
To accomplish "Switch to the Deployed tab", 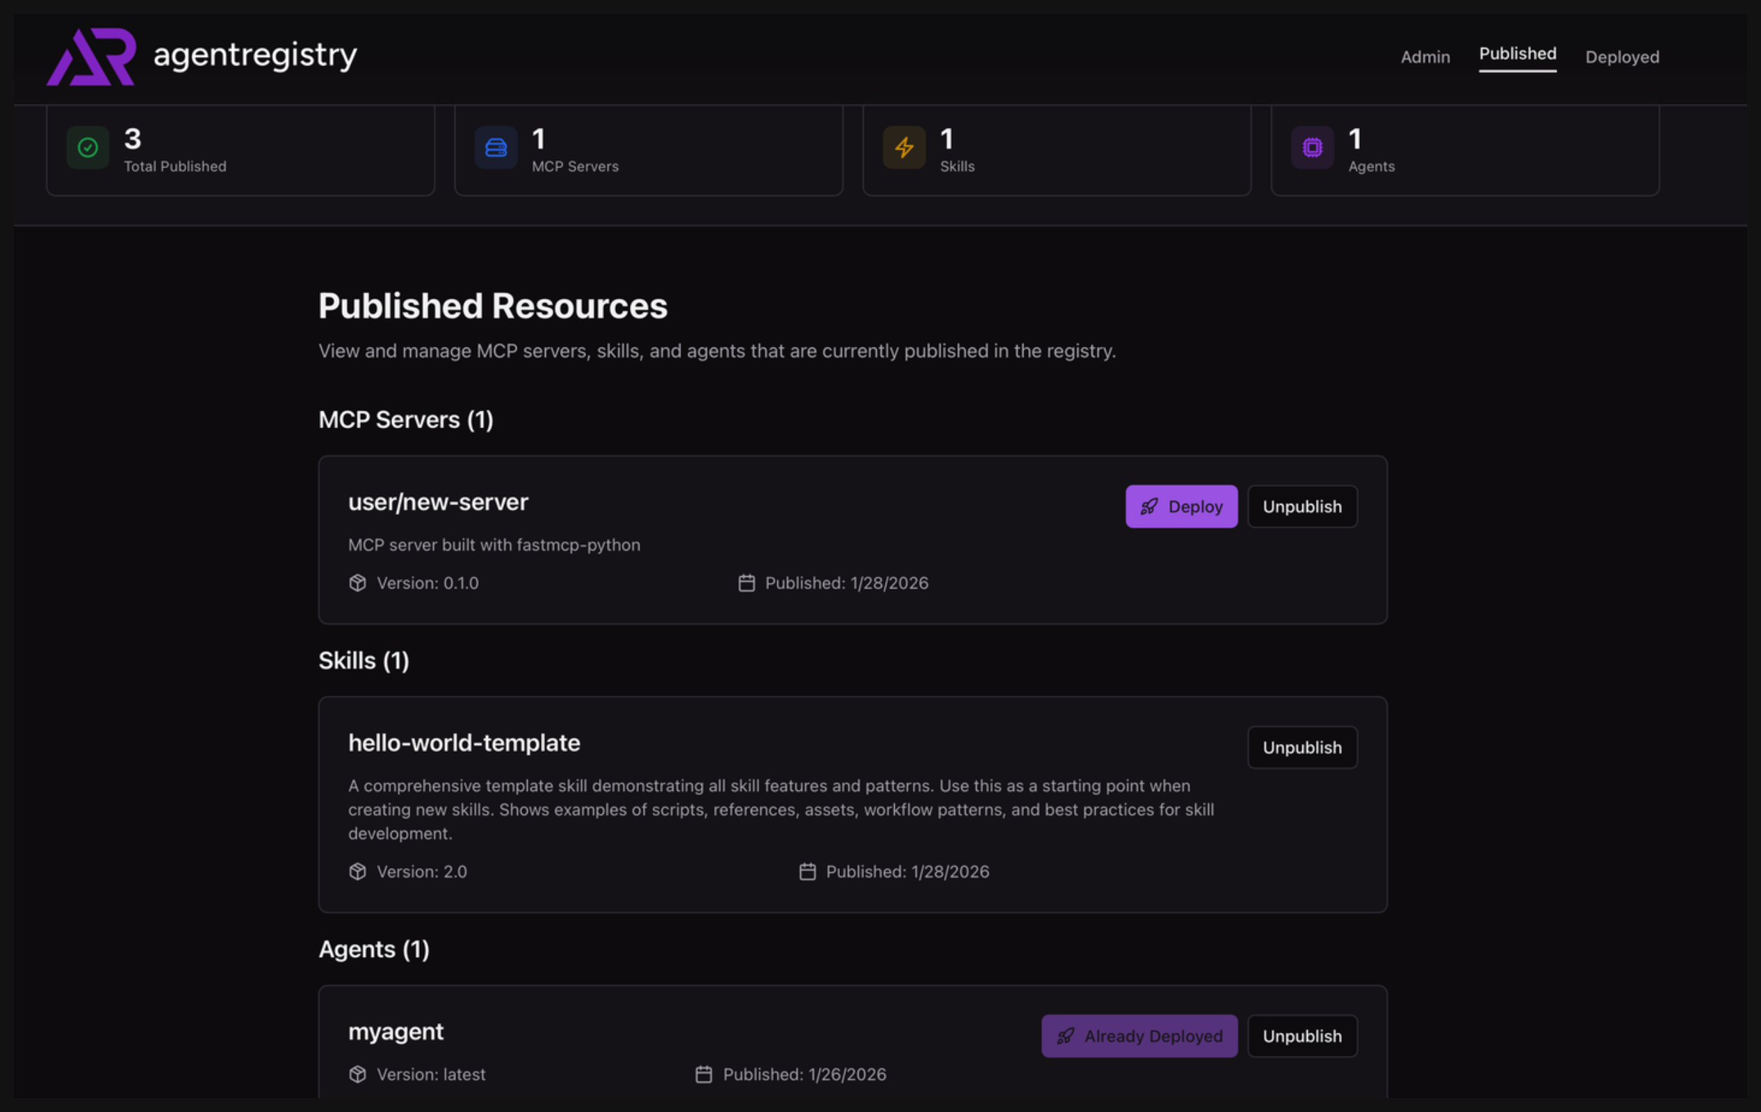I will tap(1621, 57).
